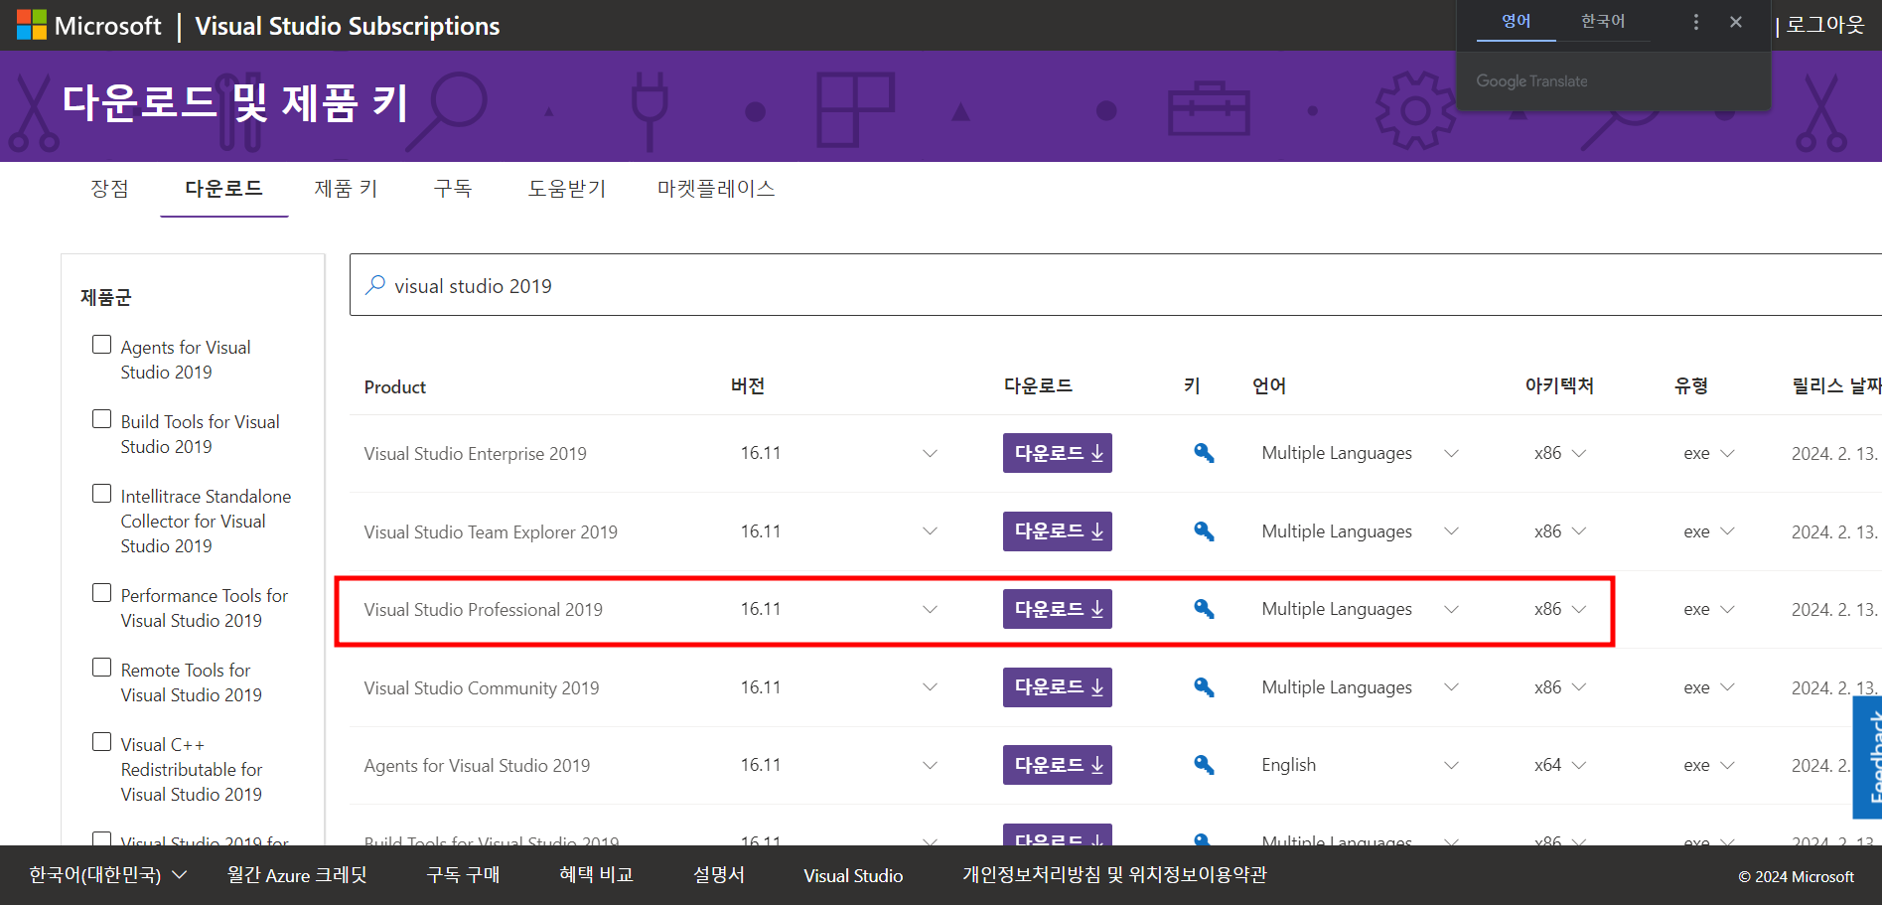Open product key for Agents for Visual Studio 2019
The width and height of the screenshot is (1882, 905).
coord(1204,765)
